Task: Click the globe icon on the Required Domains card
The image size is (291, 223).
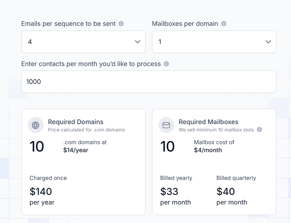Action: click(35, 125)
